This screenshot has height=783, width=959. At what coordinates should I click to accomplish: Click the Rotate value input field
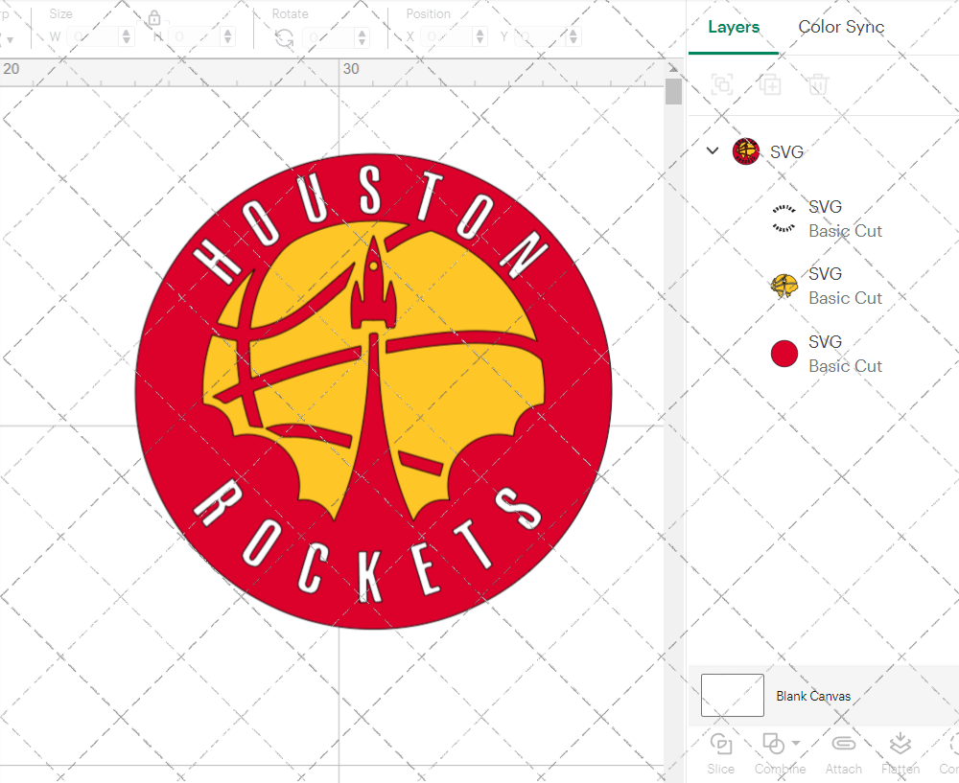[328, 37]
